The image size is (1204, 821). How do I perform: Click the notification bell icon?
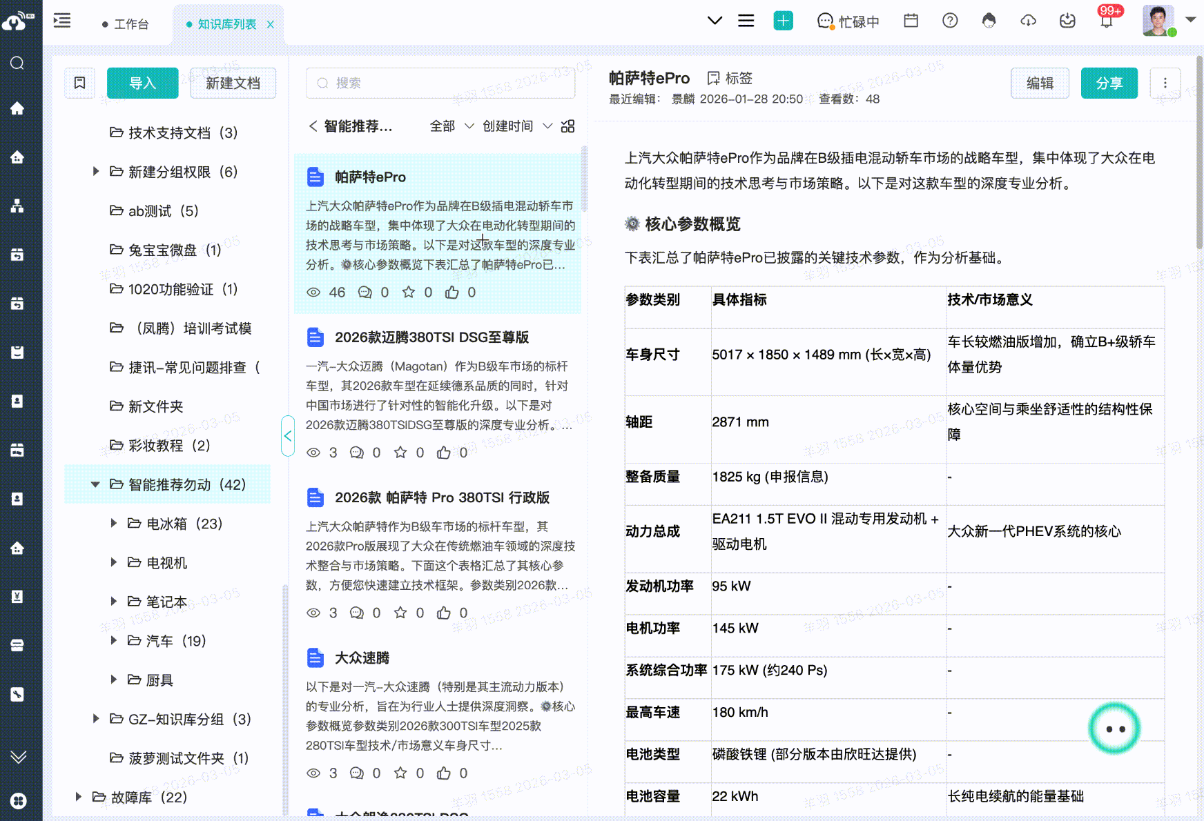click(1107, 21)
